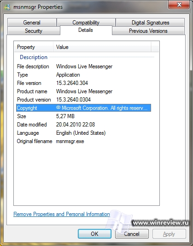Click the Microsoft Corporation copyright value
This screenshot has width=193, height=246.
[x=102, y=108]
